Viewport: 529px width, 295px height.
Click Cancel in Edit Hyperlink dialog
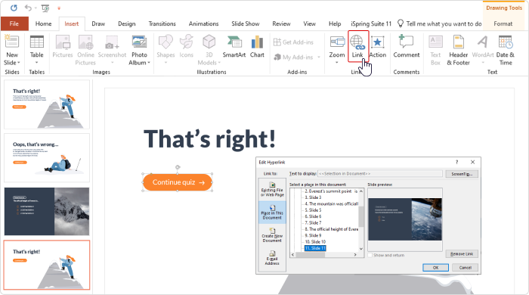[x=466, y=267]
